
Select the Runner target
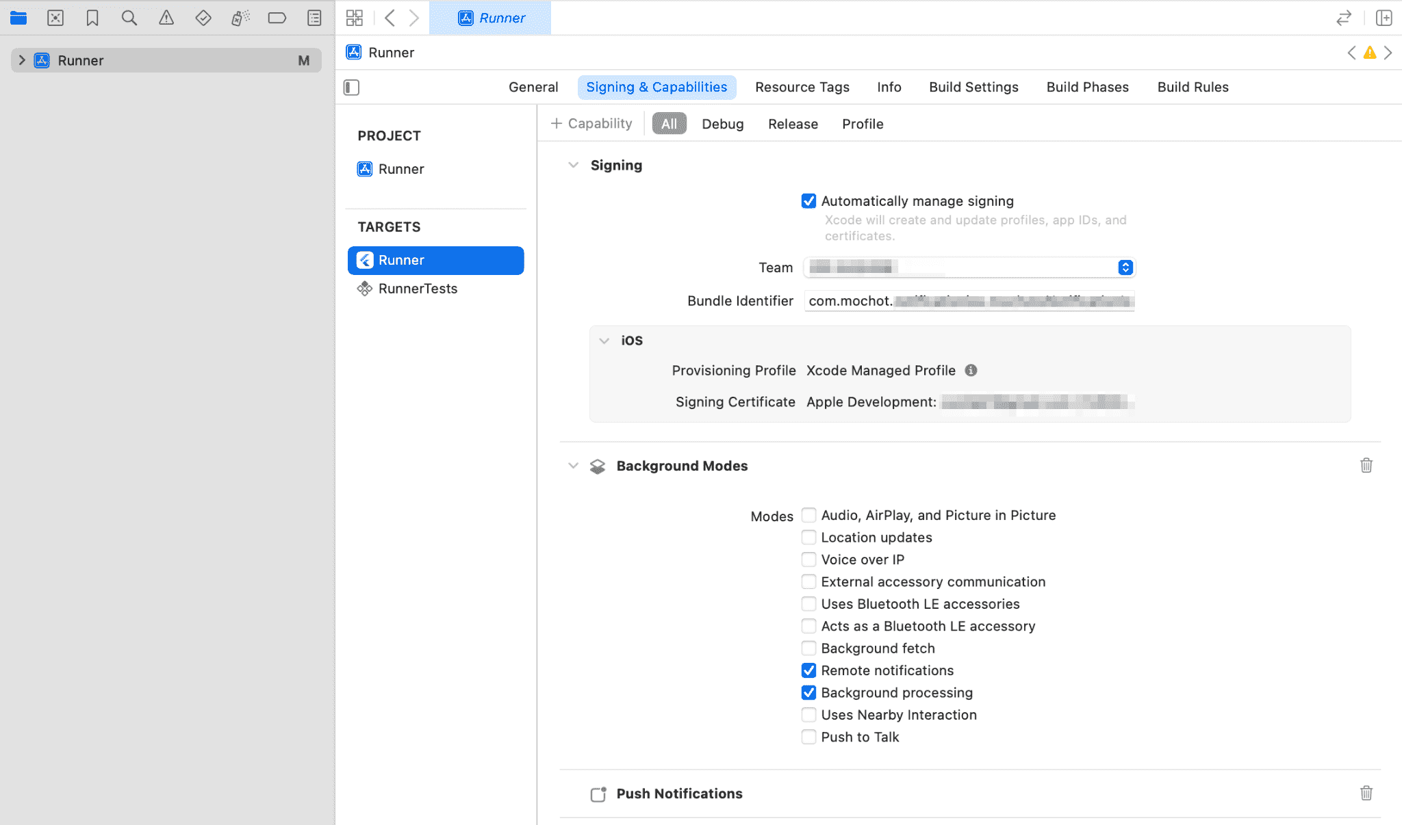436,260
